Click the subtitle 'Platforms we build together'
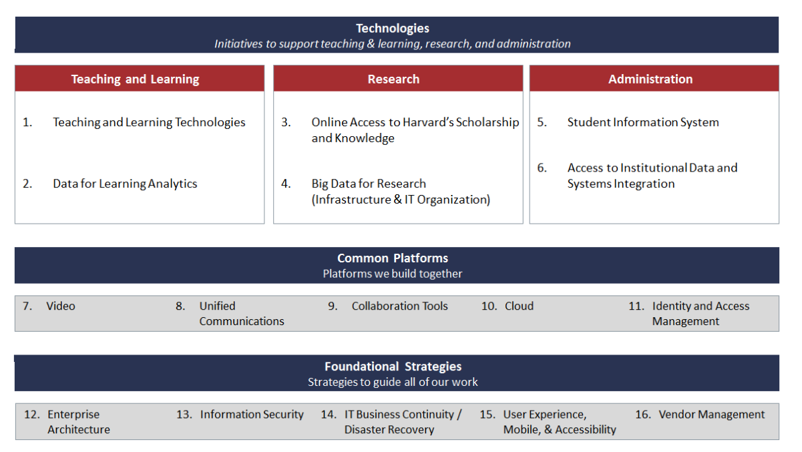Viewport: 802px width, 452px height. click(393, 274)
